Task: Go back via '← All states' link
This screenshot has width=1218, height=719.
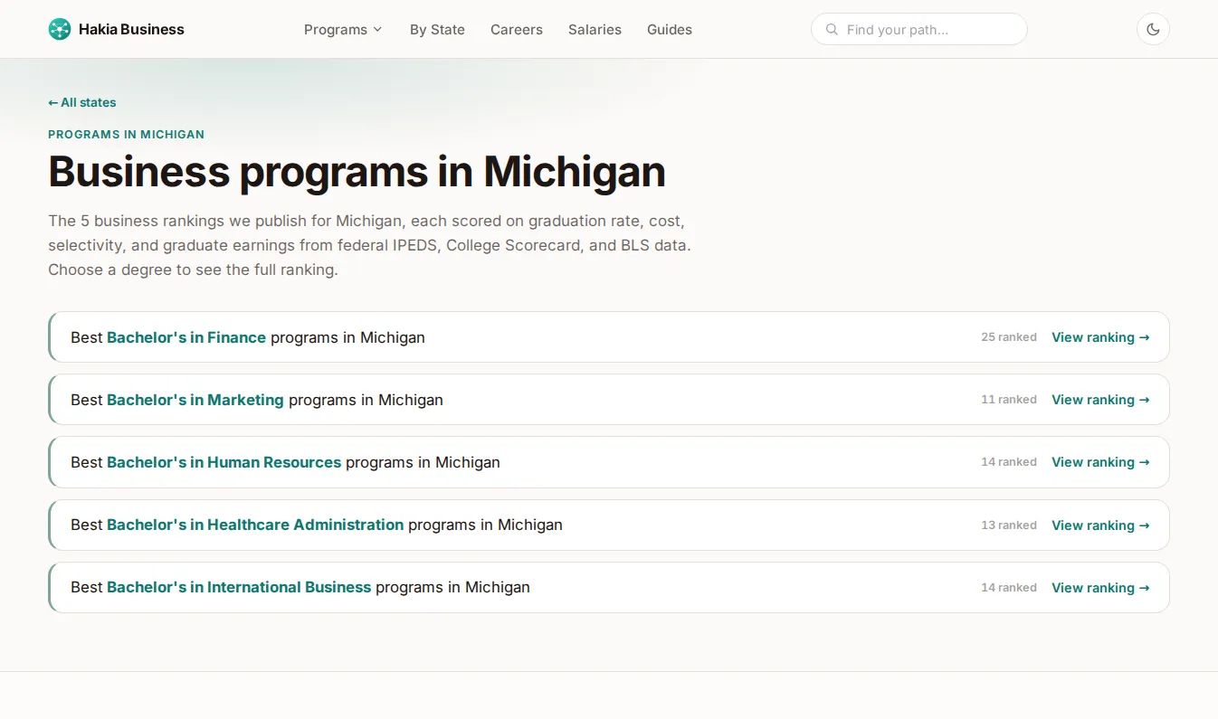Action: point(82,102)
